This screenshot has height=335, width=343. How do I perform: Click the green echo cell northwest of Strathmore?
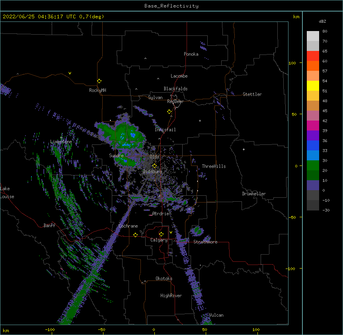click(197, 231)
